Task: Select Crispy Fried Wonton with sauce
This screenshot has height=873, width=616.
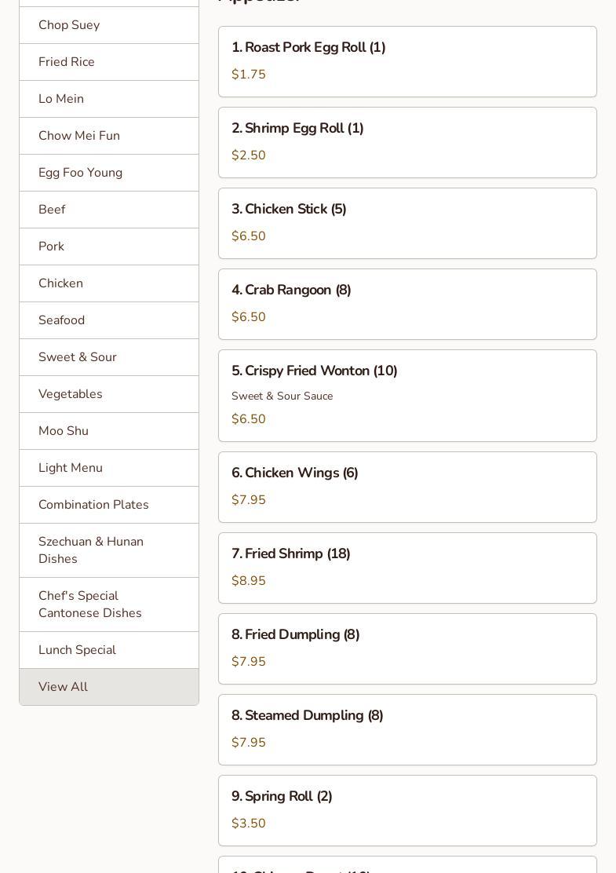Action: tap(407, 395)
